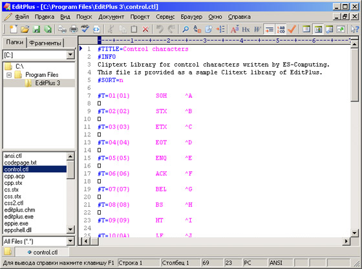Toggle the output window icon
This screenshot has height=269, width=362.
pos(330,29)
